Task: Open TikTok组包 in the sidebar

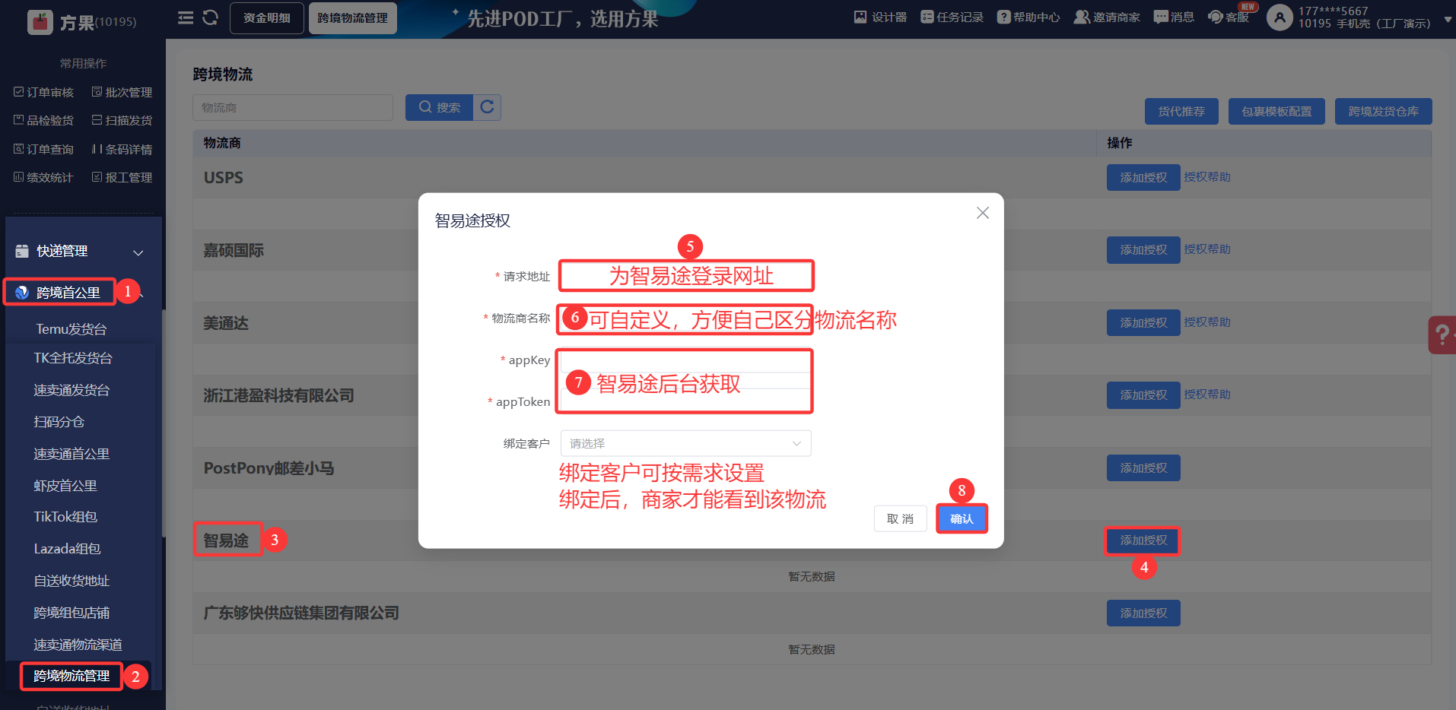Action: point(65,517)
